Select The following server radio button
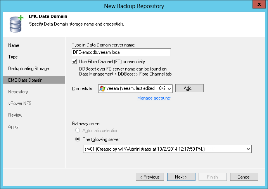This screenshot has width=268, height=189. point(78,139)
